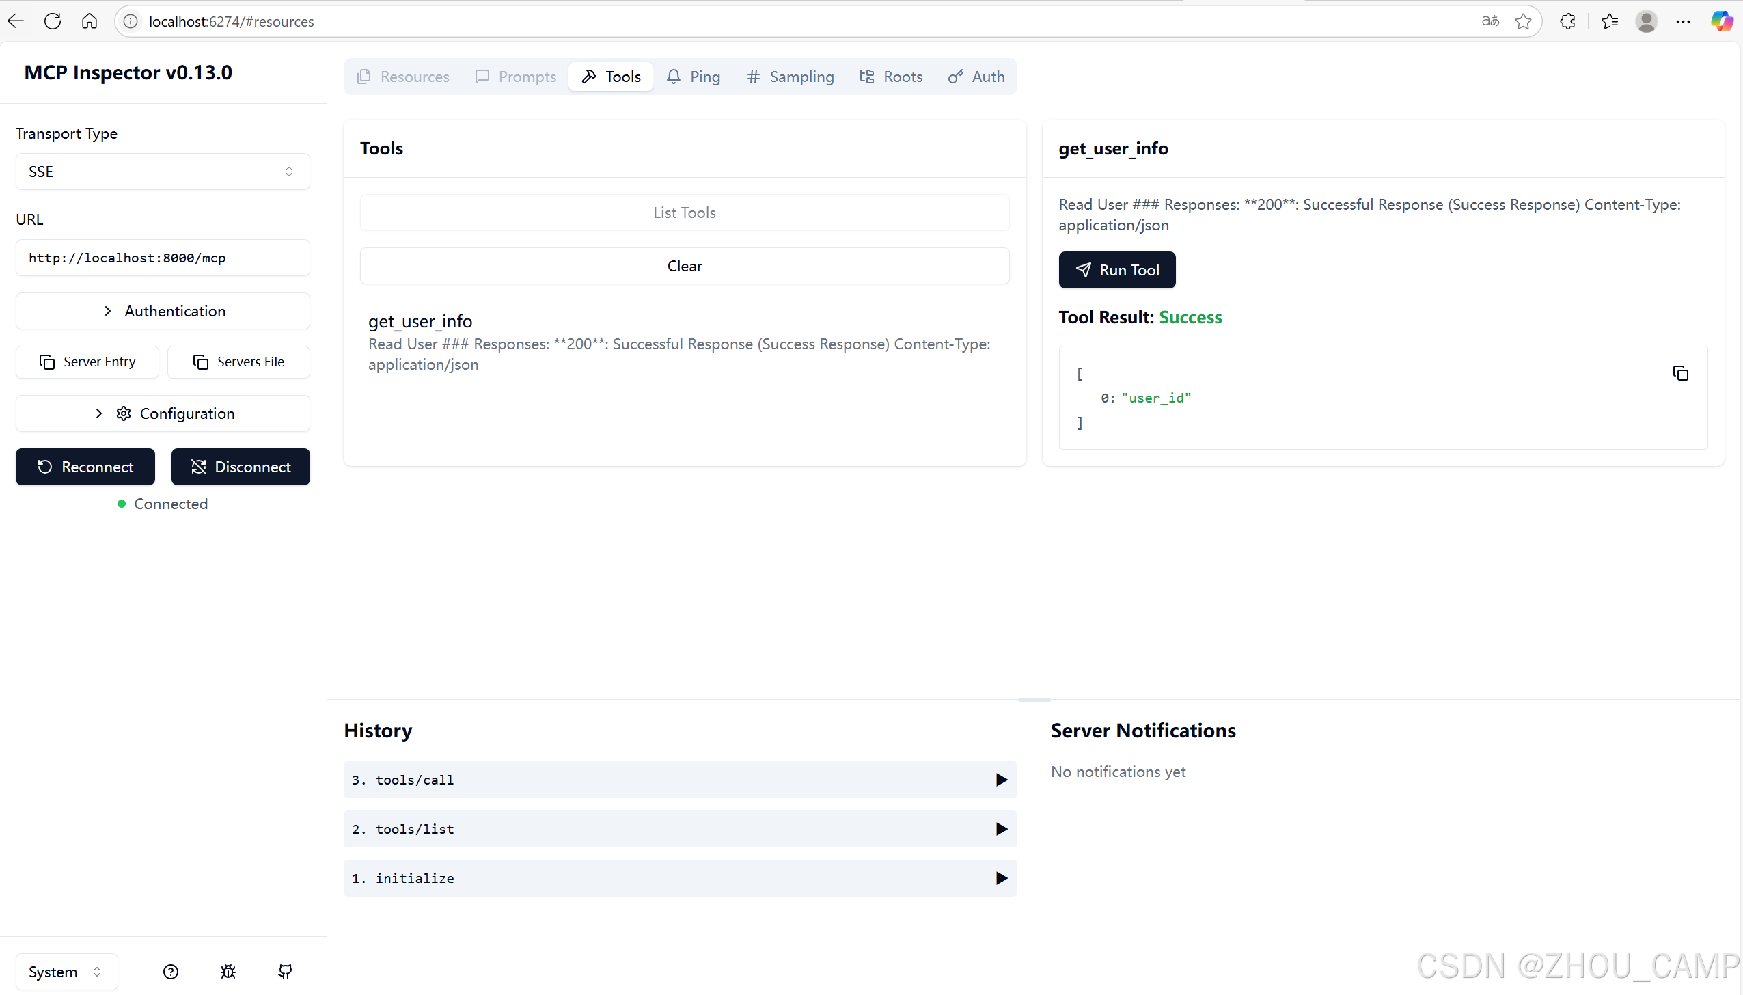Add page to favorites star icon
The width and height of the screenshot is (1743, 995).
[x=1523, y=21]
